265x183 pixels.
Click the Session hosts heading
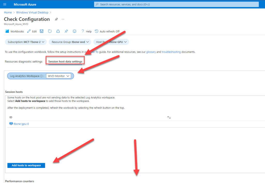14,92
